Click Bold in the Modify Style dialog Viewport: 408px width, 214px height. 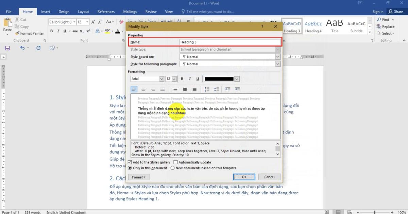pyautogui.click(x=182, y=79)
